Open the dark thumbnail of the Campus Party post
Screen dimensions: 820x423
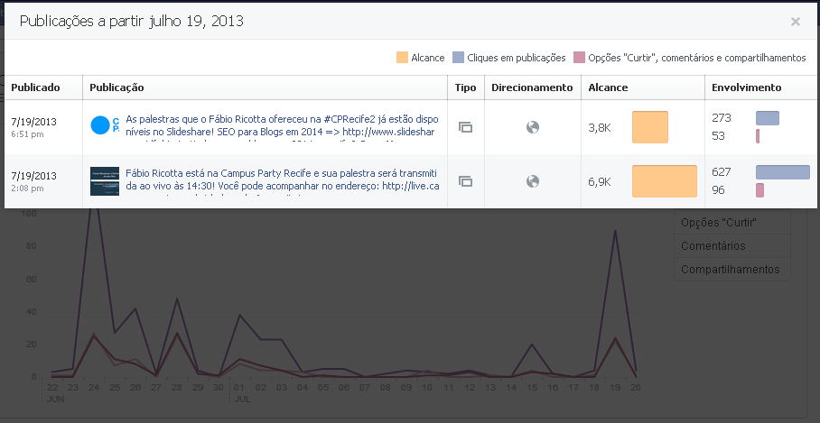[104, 180]
